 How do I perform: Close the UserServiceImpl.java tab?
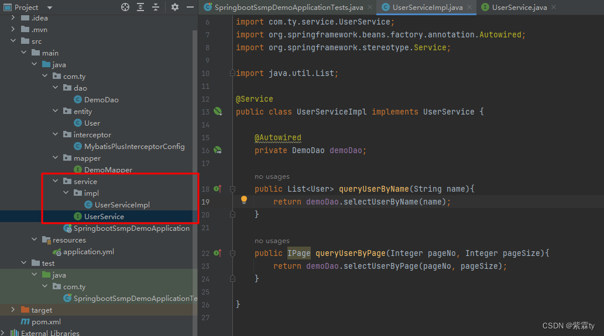[468, 7]
